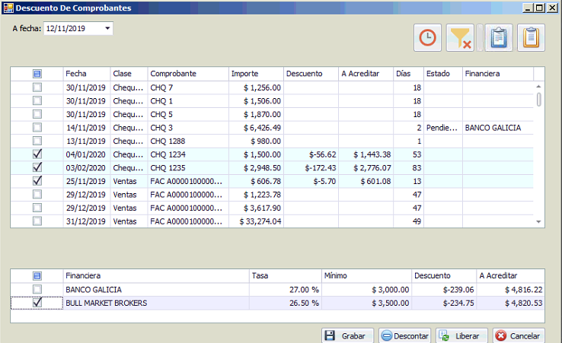This screenshot has height=343, width=562.
Task: Close the Descuento De Comprobantes window
Action: pos(552,8)
